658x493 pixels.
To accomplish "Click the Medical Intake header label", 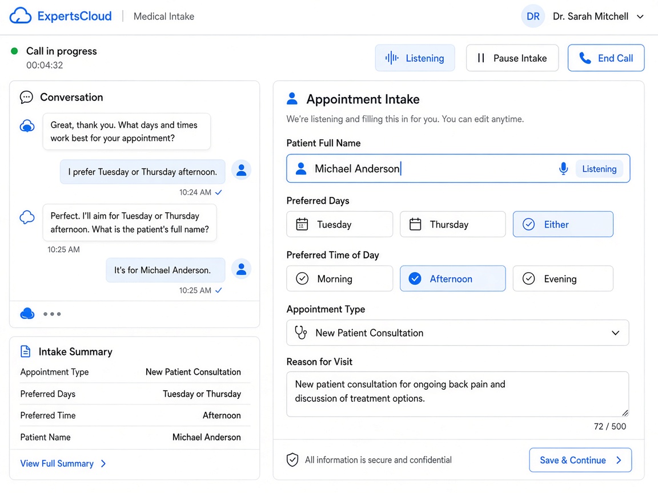I will point(164,17).
